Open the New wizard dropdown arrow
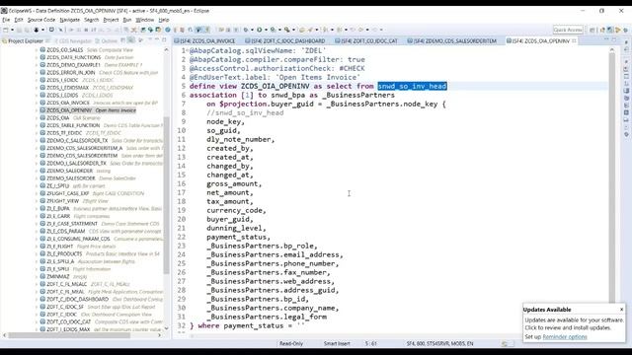 click(x=12, y=30)
